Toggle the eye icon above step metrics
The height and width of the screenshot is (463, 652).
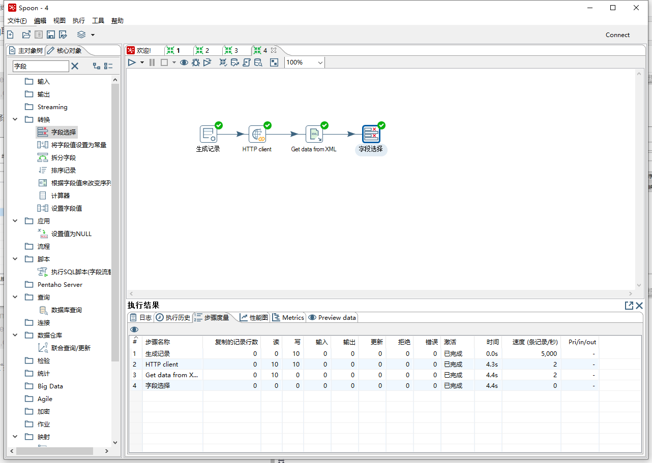134,329
